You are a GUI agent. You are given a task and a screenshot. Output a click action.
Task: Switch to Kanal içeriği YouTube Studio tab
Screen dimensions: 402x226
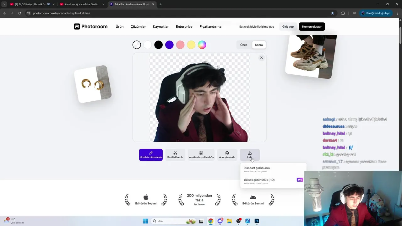[x=81, y=4]
